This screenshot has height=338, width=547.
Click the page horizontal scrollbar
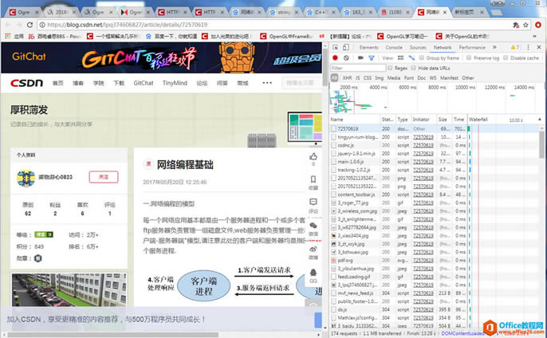(x=113, y=335)
